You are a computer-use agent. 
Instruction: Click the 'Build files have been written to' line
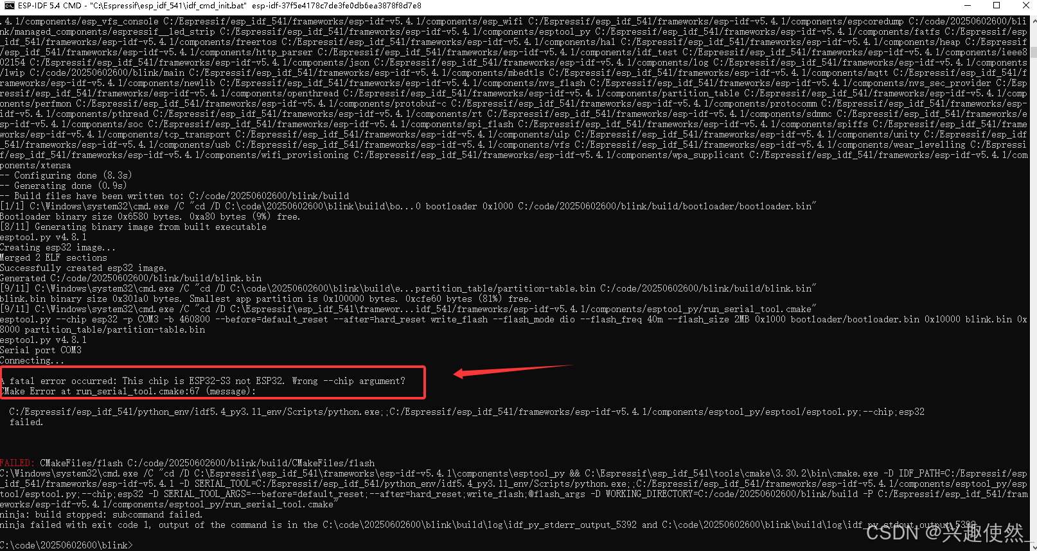[175, 196]
